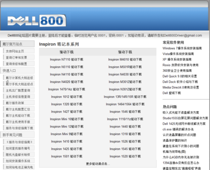Open 360安全卫士使用指南 link

pyautogui.click(x=177, y=71)
